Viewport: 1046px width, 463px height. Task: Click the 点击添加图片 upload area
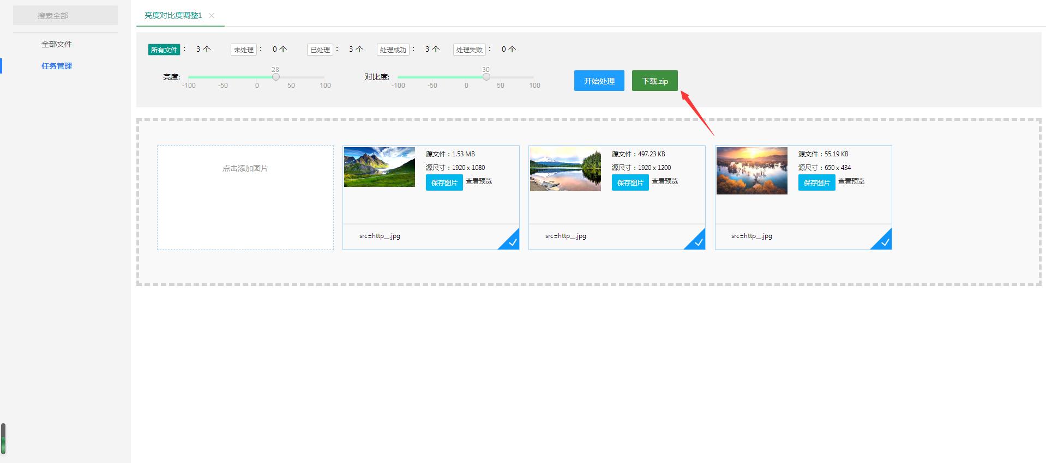[245, 198]
